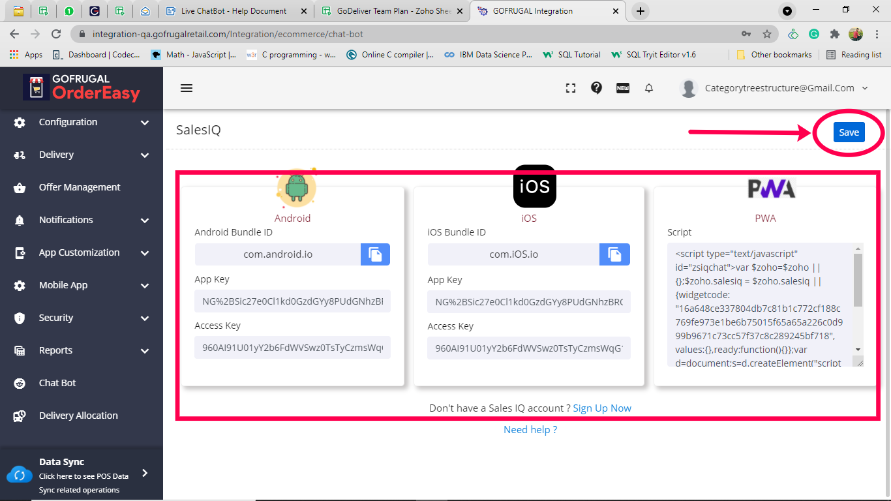Screen dimensions: 891x501
Task: Expand the Configuration menu chevron
Action: 145,122
